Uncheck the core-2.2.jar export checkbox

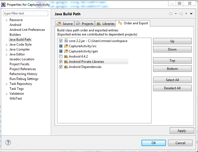[x=61, y=41]
